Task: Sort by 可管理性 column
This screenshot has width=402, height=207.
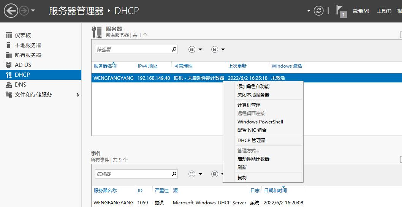Action: coord(183,66)
